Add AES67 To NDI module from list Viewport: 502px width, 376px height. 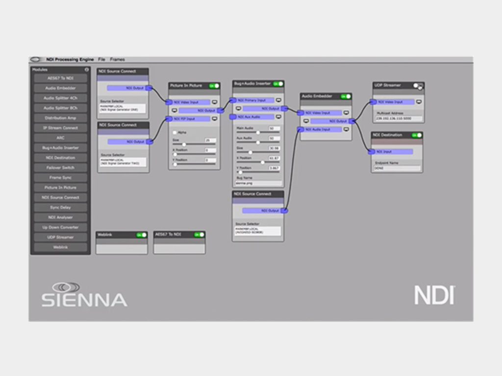(x=60, y=78)
